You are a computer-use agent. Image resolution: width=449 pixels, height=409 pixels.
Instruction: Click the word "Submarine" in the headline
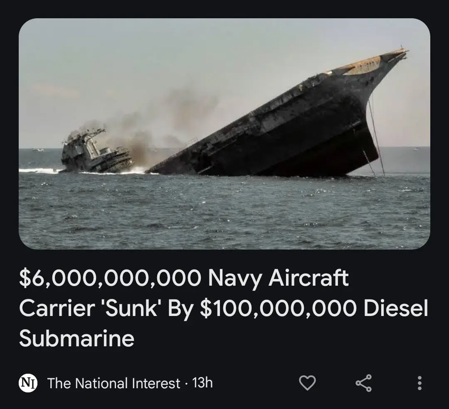(76, 339)
